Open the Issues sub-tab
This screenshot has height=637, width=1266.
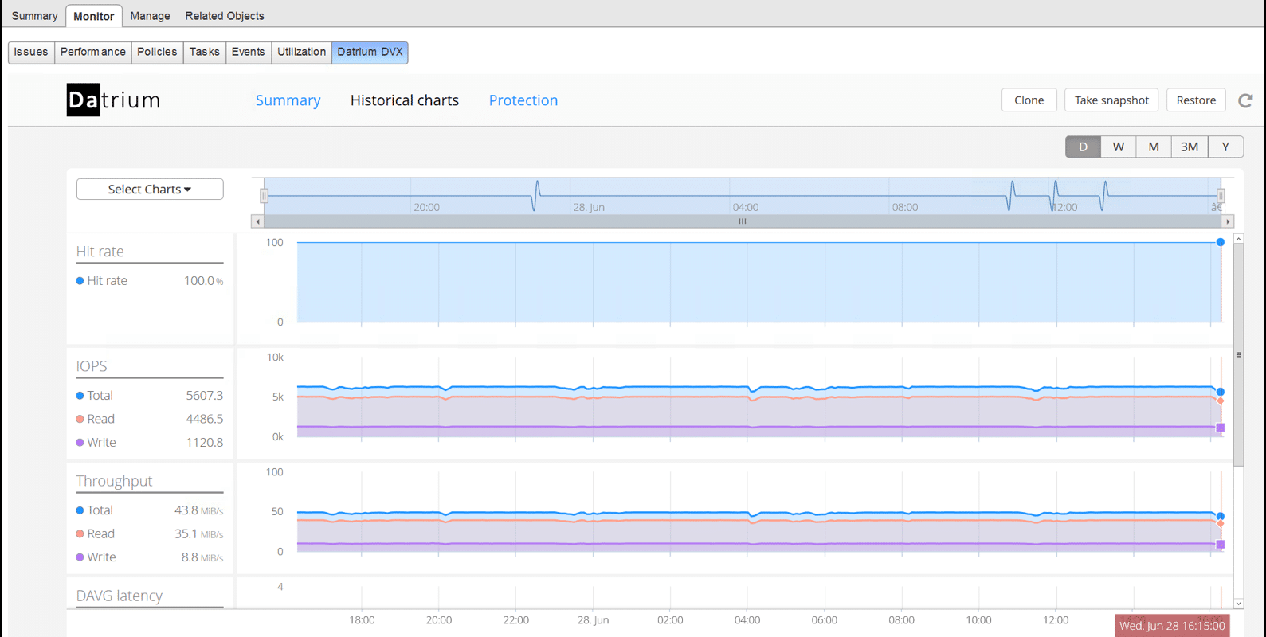[x=31, y=52]
